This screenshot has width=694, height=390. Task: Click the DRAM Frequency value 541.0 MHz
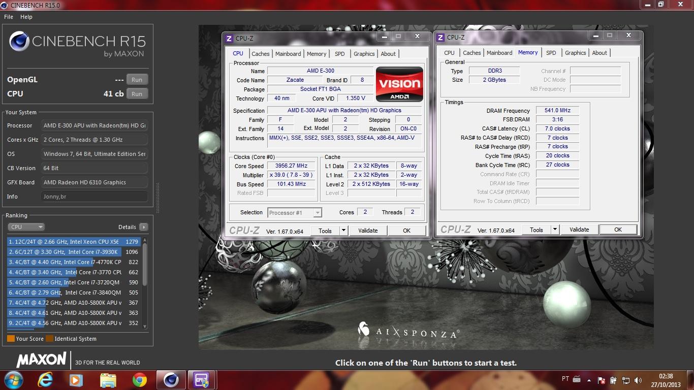tap(557, 111)
